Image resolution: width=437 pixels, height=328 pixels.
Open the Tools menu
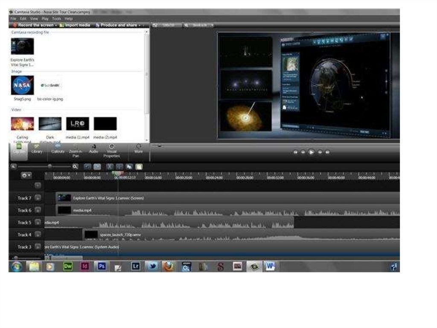56,19
